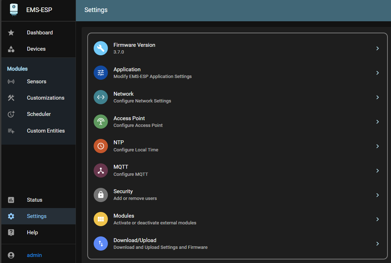This screenshot has width=391, height=263.
Task: Expand the MQTT row chevron
Action: [378, 170]
